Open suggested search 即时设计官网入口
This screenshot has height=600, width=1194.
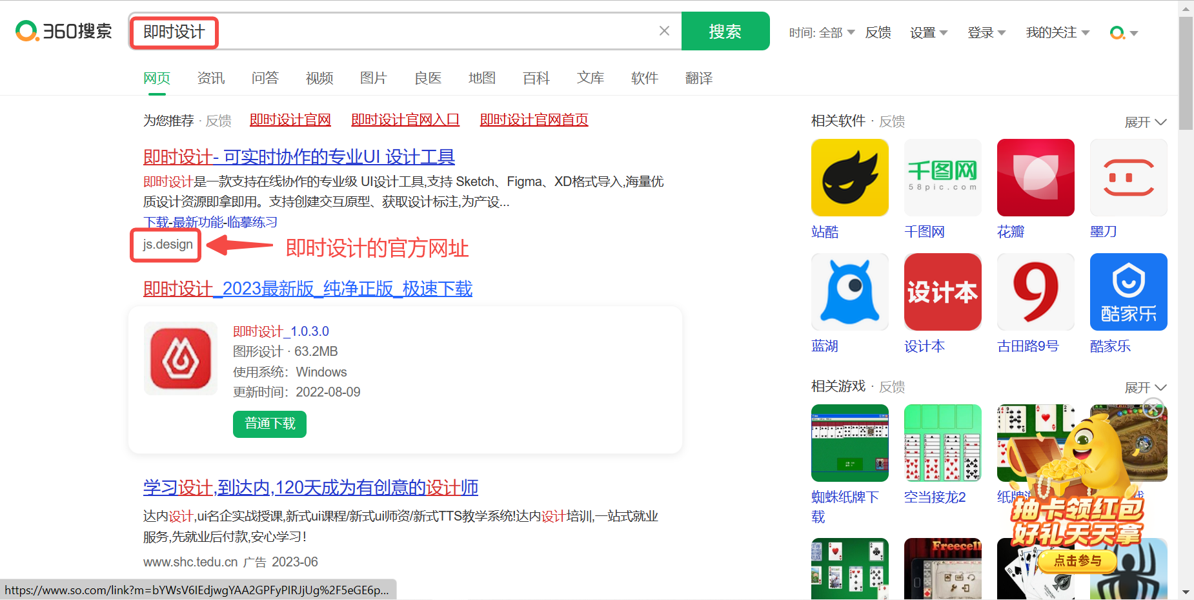405,120
